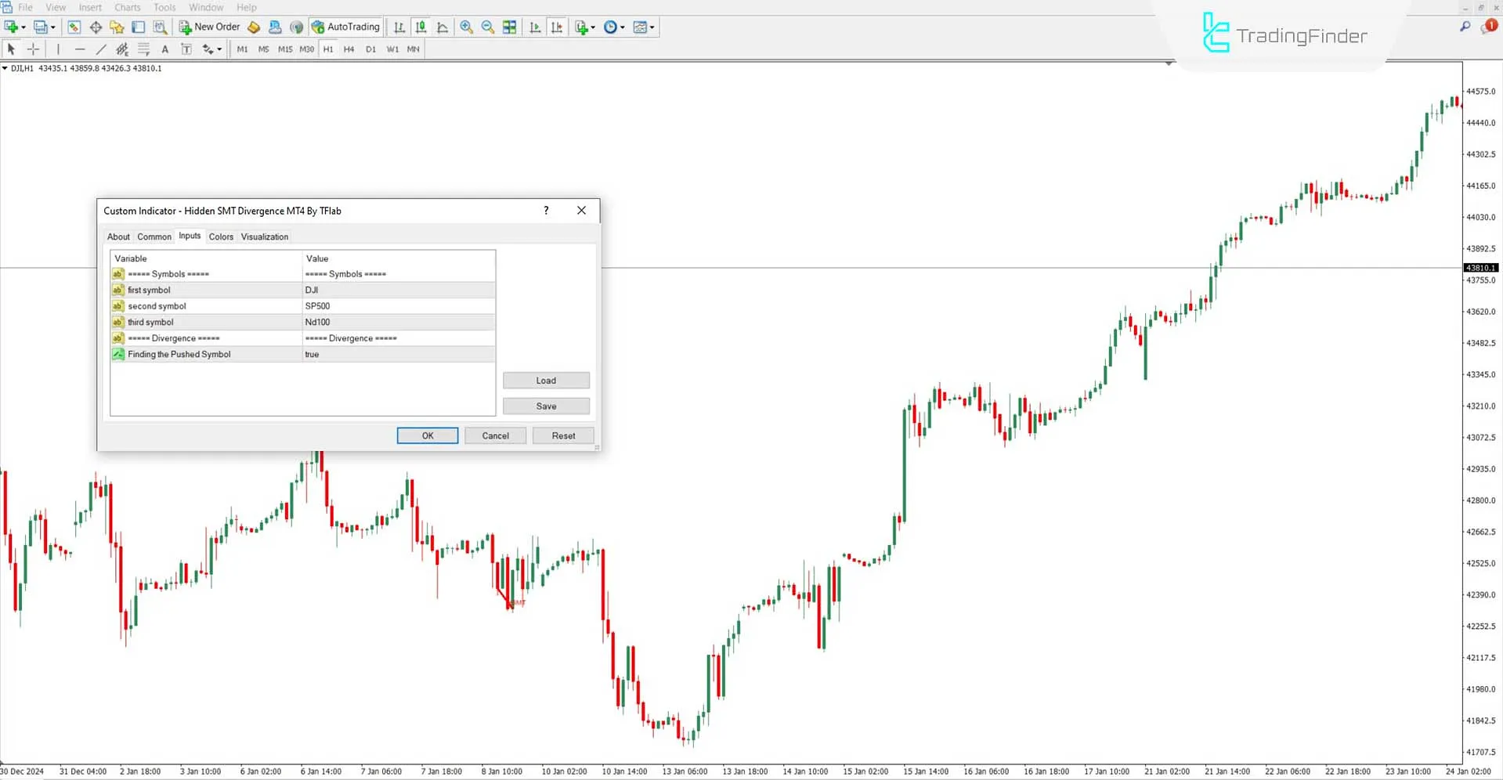Toggle AutoTrading on
Screen dimensions: 1503x780
[x=345, y=27]
